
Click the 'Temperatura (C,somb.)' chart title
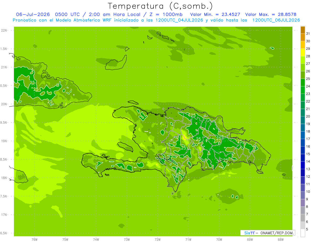160,6
